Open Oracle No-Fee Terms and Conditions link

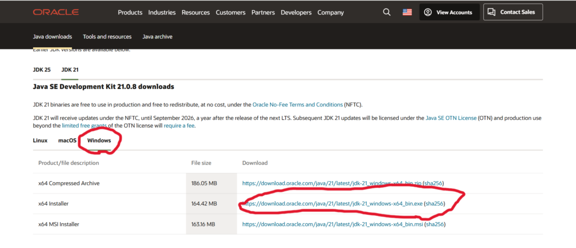(x=296, y=105)
